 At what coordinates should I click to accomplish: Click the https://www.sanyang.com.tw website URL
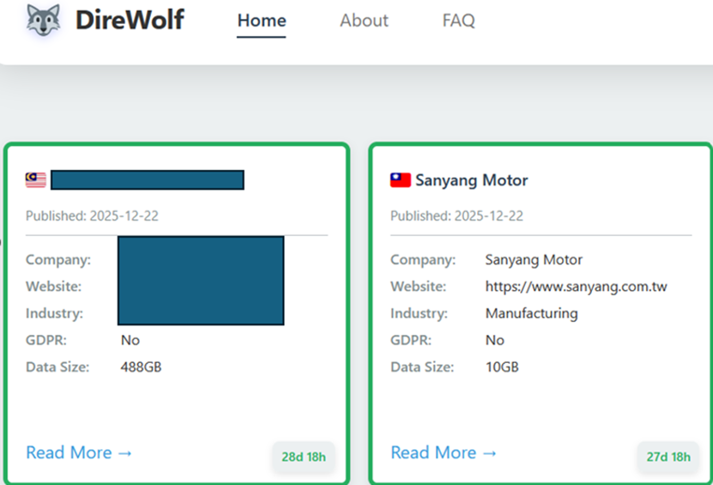576,287
